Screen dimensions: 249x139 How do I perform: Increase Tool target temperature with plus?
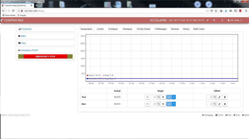(163, 97)
